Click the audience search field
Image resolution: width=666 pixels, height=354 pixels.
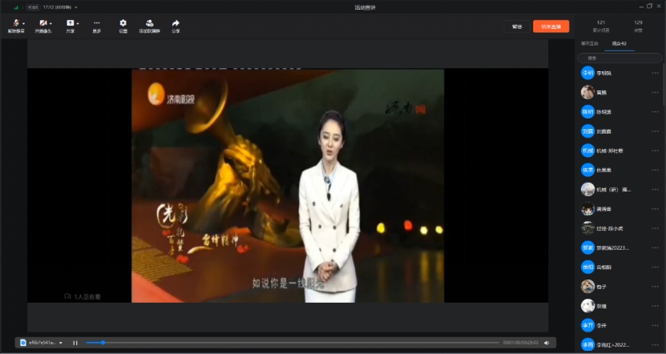click(x=621, y=58)
